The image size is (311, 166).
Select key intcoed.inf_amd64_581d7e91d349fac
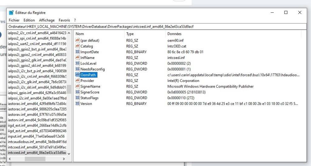click(37, 147)
